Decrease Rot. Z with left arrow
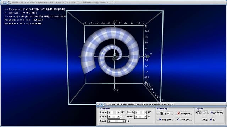 (x=136, y=113)
